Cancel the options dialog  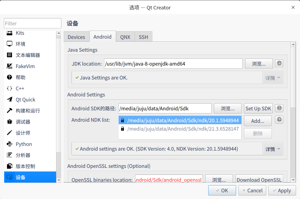[x=252, y=190]
